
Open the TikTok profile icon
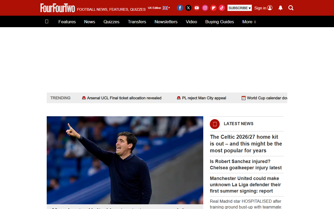222,8
